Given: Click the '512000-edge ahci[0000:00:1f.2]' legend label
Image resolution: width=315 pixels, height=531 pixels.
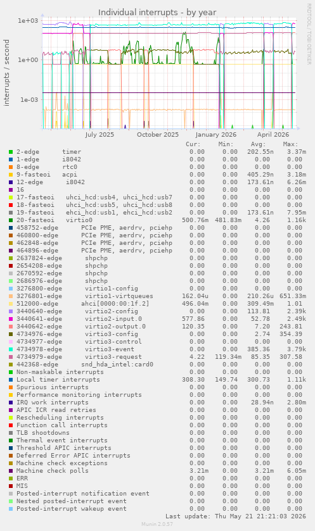Looking at the screenshot, I should pyautogui.click(x=83, y=304).
